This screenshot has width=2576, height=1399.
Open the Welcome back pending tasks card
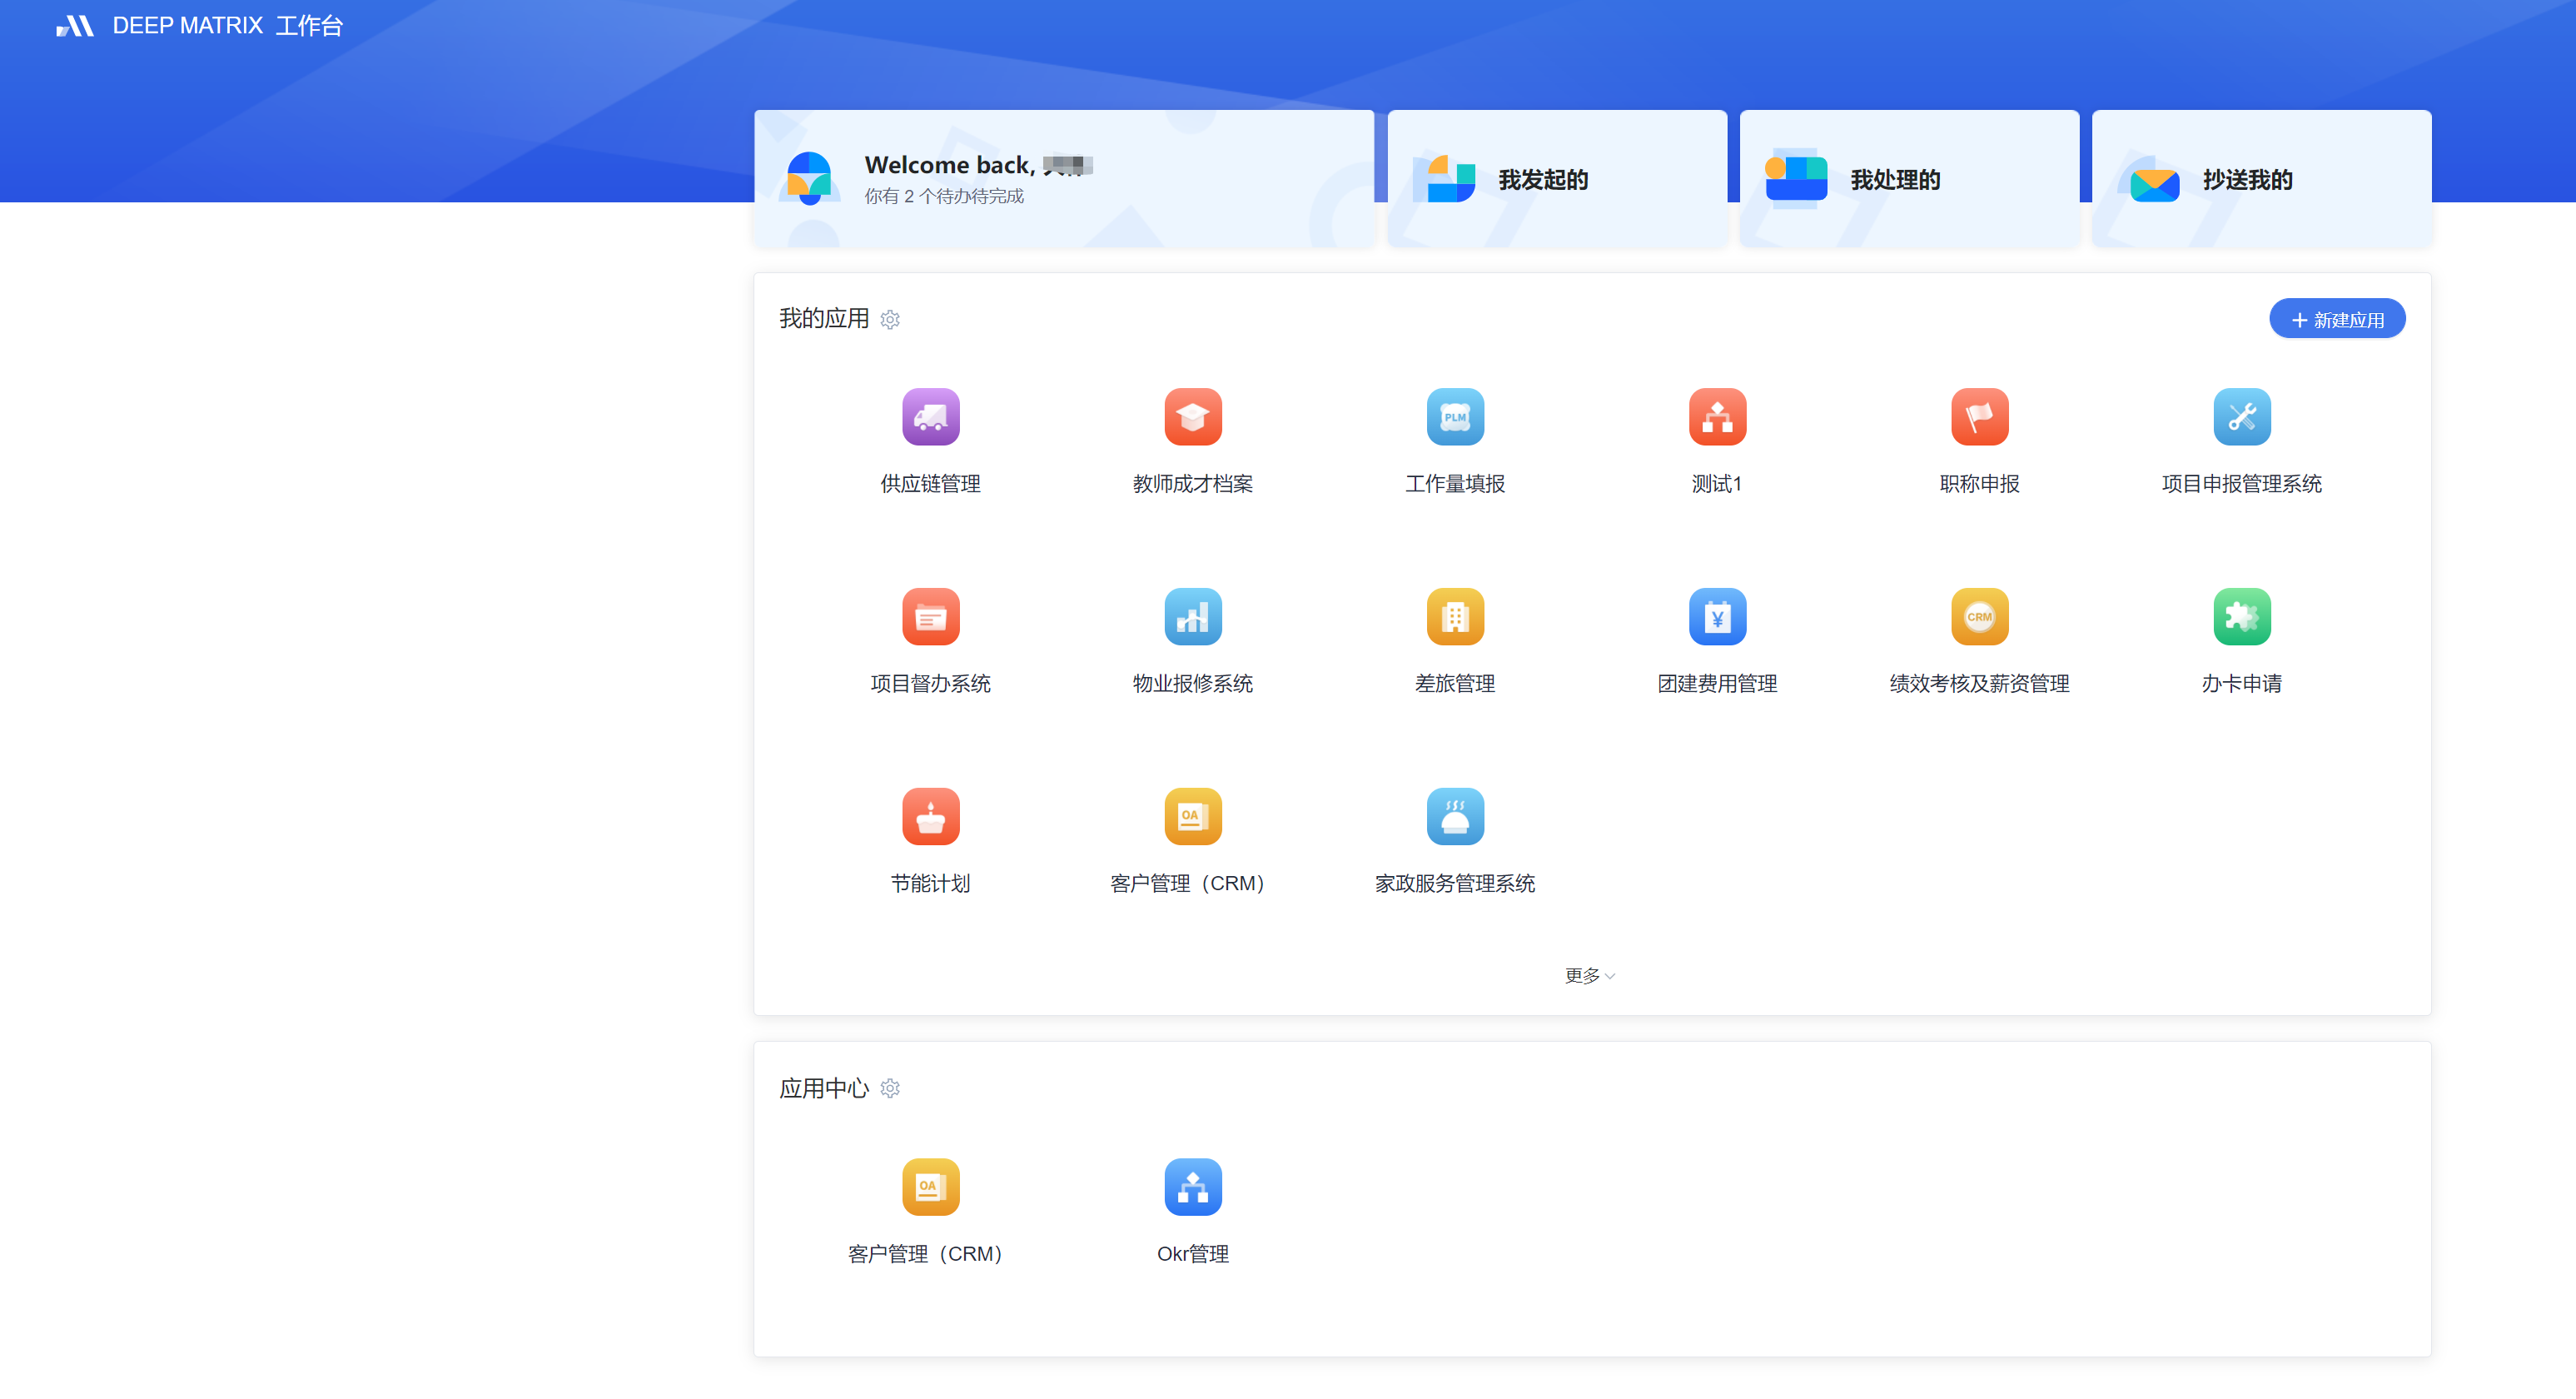click(x=1063, y=179)
